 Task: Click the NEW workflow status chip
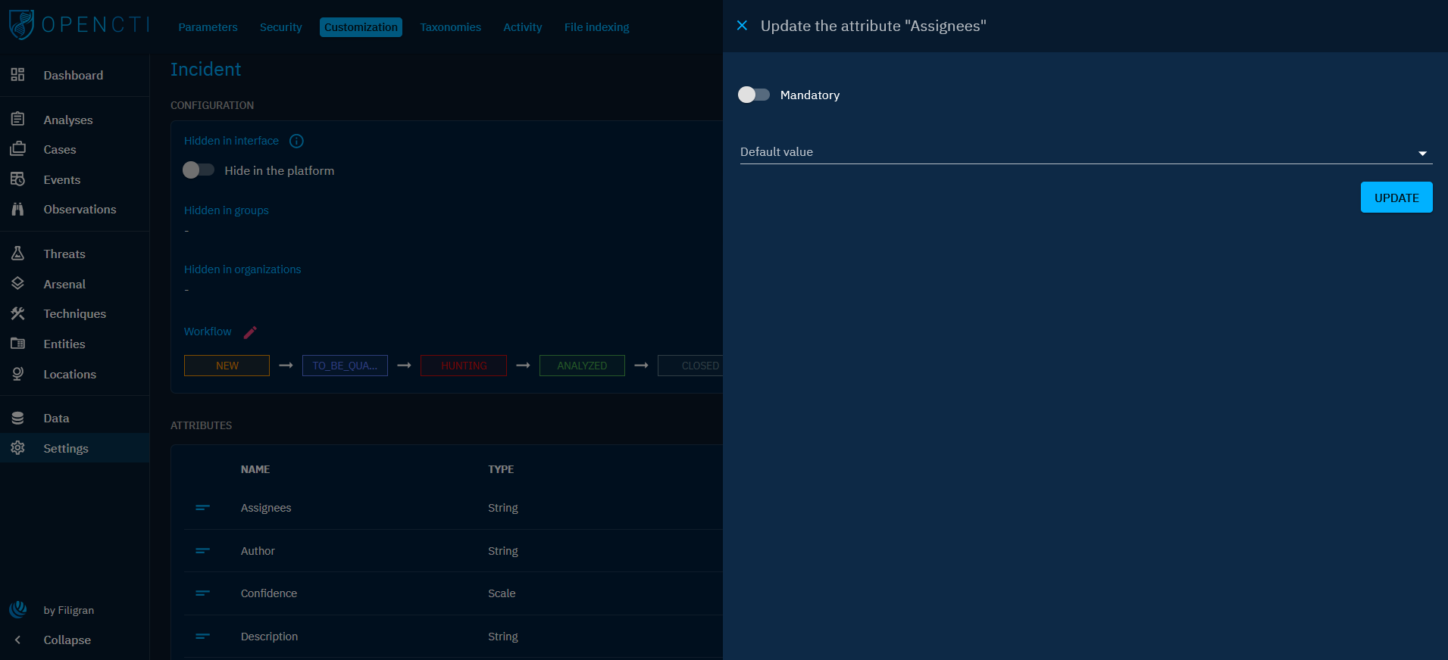tap(227, 366)
